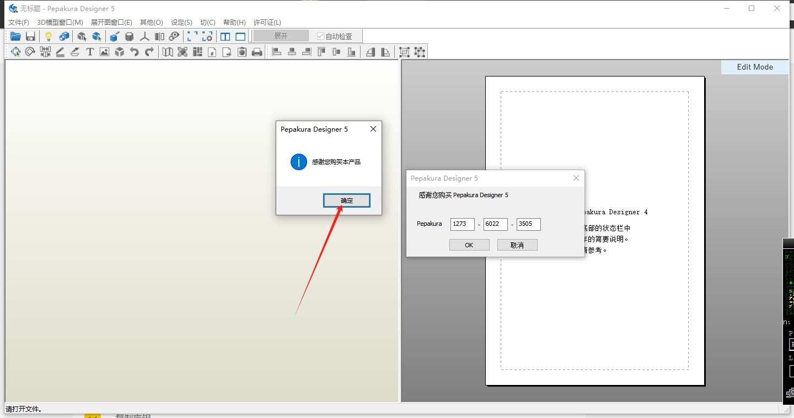Click the align left icon
The height and width of the screenshot is (418, 794).
pos(277,52)
